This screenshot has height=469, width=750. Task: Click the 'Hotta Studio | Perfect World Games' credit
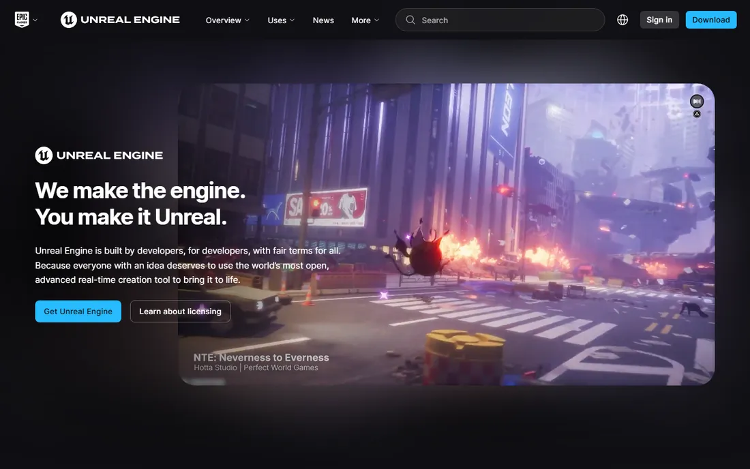pyautogui.click(x=256, y=367)
